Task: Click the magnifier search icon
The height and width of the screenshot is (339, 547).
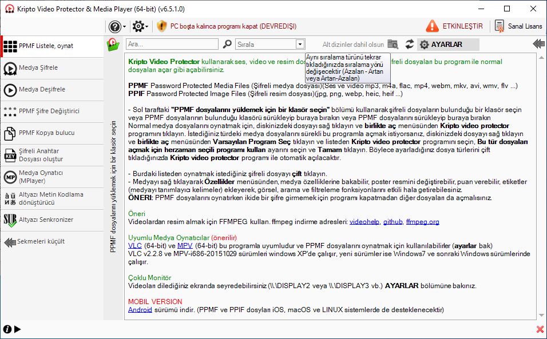Action: pos(227,44)
